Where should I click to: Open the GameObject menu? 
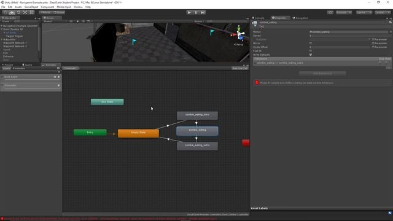coord(31,7)
